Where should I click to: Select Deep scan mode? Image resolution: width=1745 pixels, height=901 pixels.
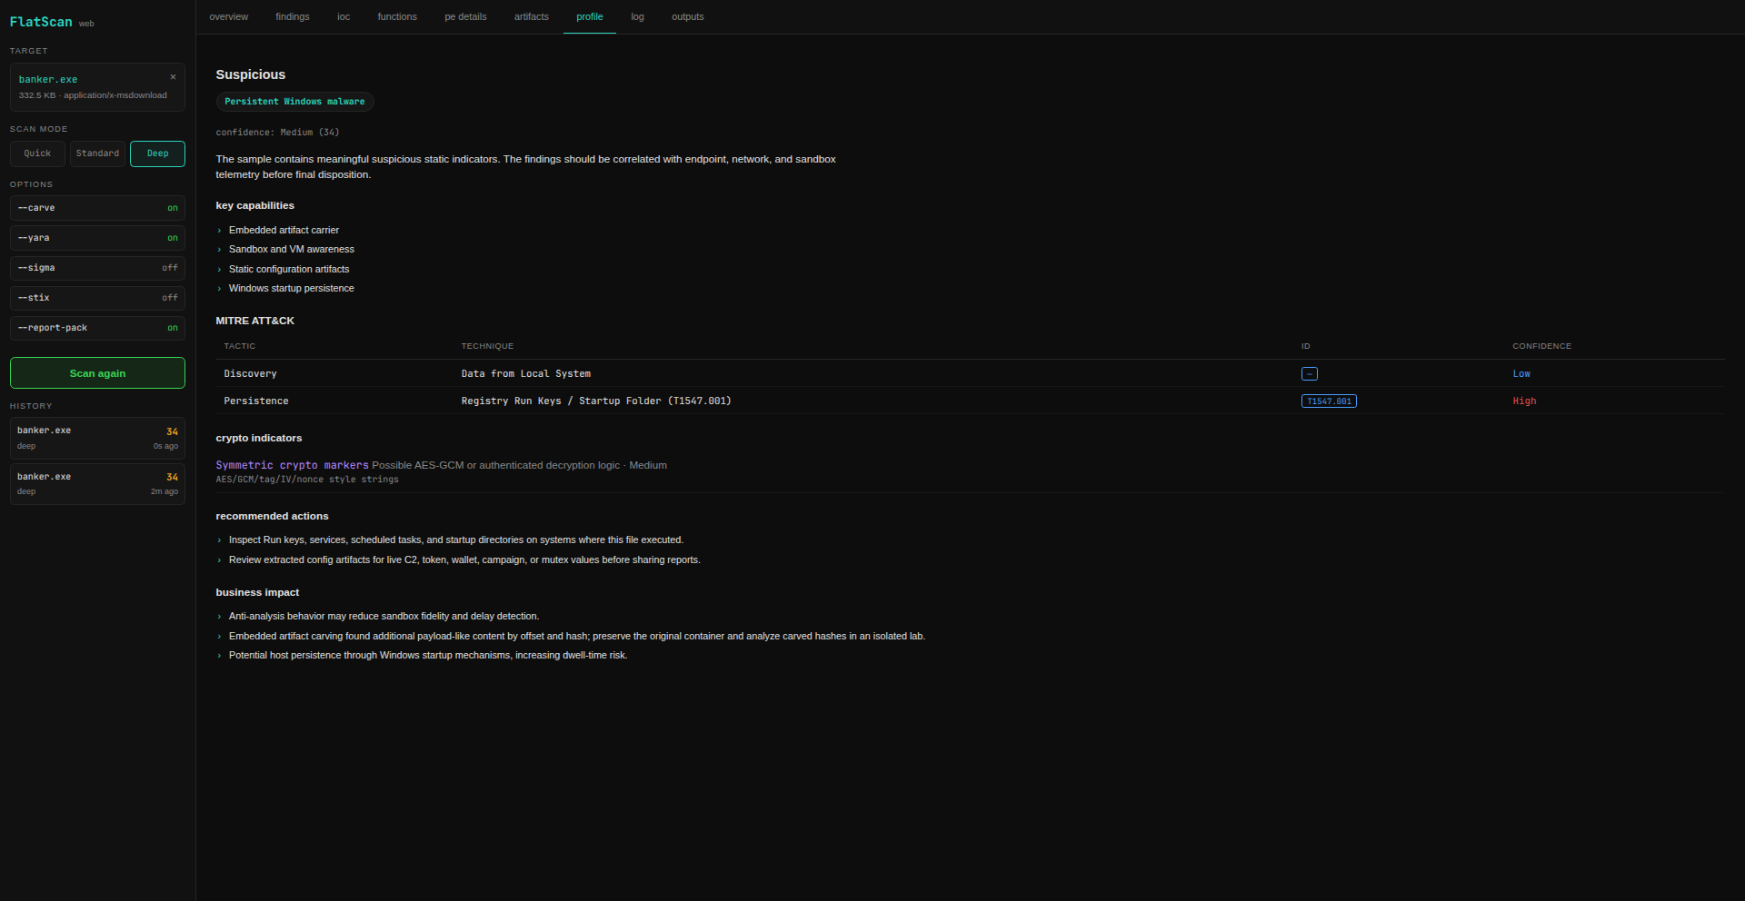[x=157, y=153]
